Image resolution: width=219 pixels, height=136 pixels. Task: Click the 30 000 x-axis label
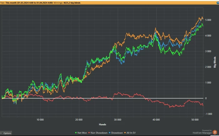click(118, 120)
